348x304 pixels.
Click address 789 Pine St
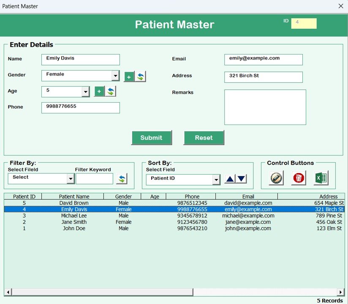329,216
